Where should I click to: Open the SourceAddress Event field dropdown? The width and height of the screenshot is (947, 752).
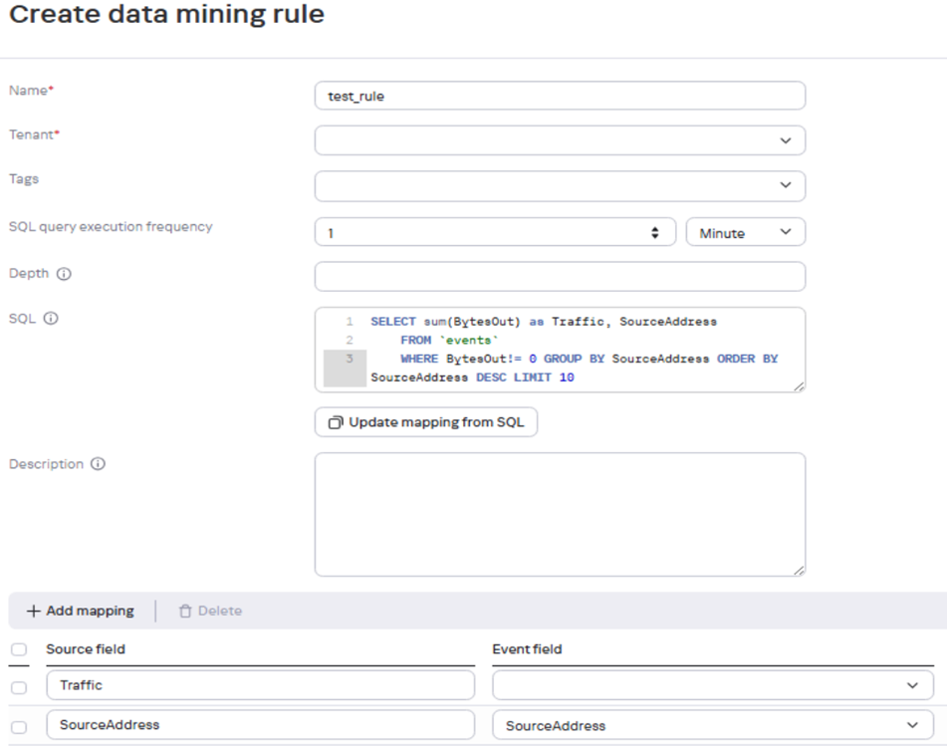713,725
